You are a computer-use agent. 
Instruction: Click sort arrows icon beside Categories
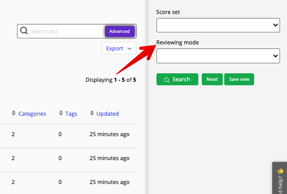pyautogui.click(x=13, y=113)
